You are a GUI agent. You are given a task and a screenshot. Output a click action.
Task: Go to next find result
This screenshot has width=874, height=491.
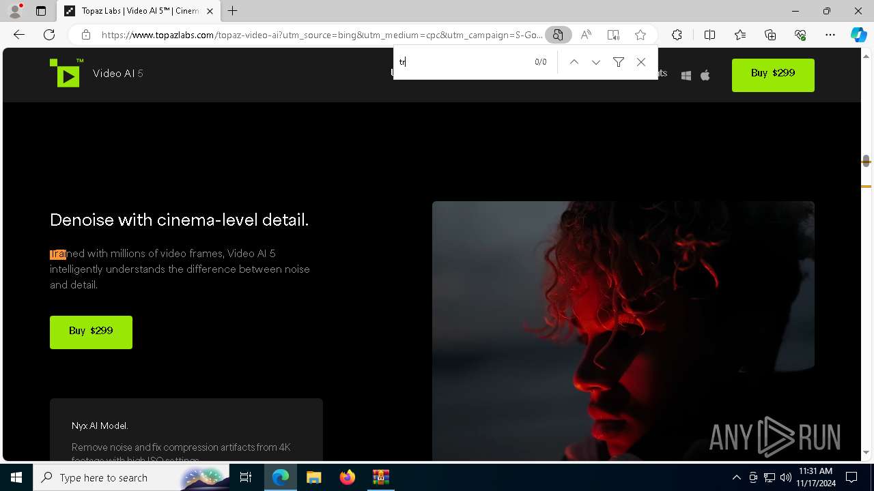[x=596, y=62]
